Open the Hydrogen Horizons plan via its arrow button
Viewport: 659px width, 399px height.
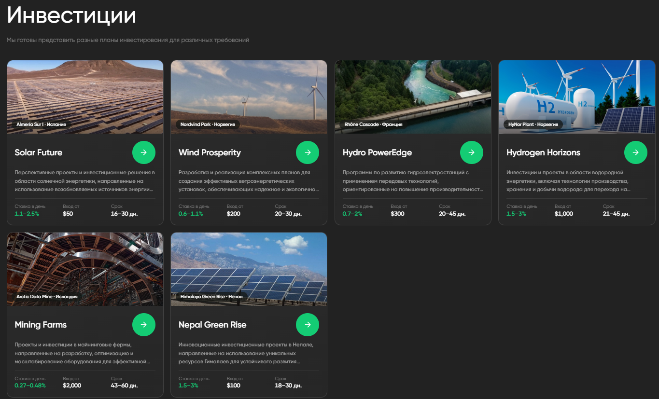pyautogui.click(x=636, y=152)
